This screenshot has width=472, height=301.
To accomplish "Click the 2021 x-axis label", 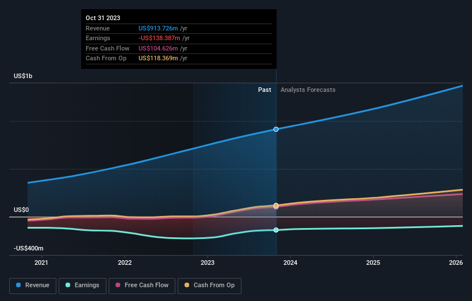I will (41, 263).
